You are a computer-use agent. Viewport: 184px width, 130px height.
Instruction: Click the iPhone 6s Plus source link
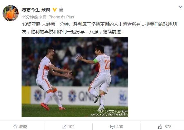coord(61,17)
